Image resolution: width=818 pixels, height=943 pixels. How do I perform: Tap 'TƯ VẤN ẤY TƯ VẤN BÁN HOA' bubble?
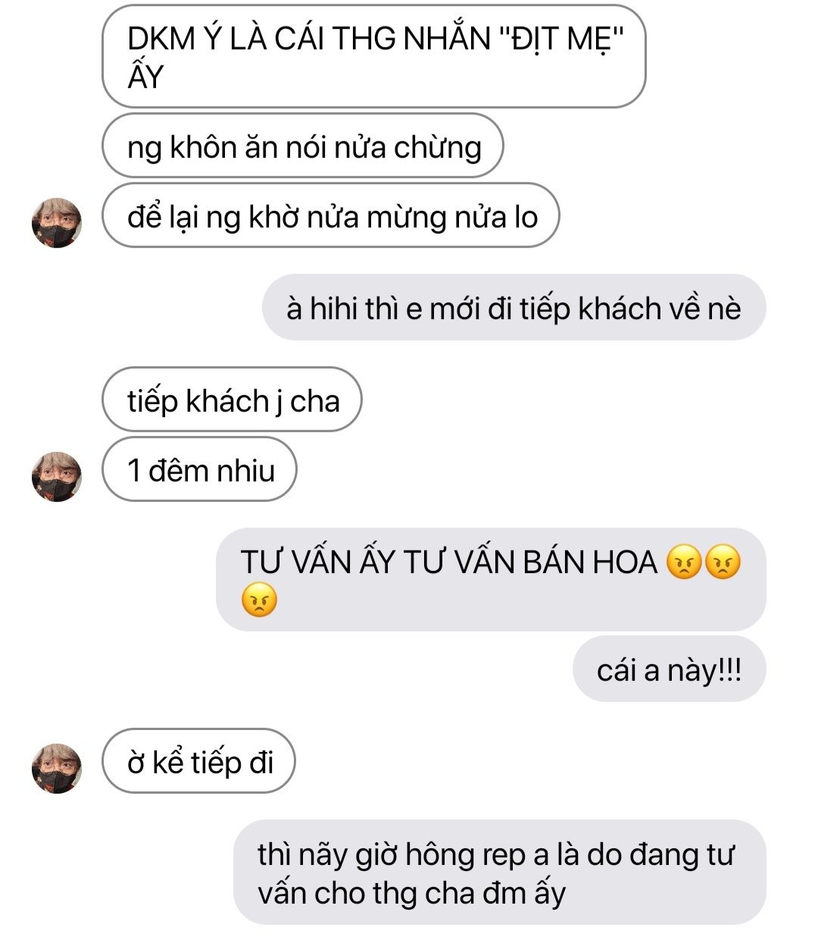tap(492, 580)
